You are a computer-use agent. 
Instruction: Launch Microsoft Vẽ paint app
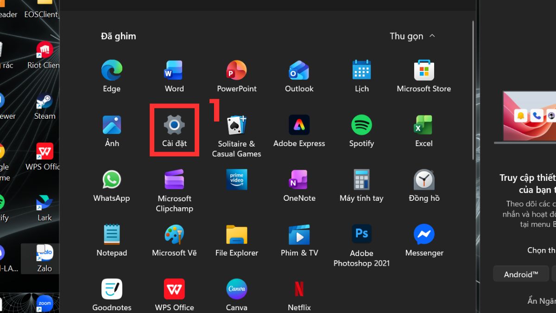click(174, 241)
